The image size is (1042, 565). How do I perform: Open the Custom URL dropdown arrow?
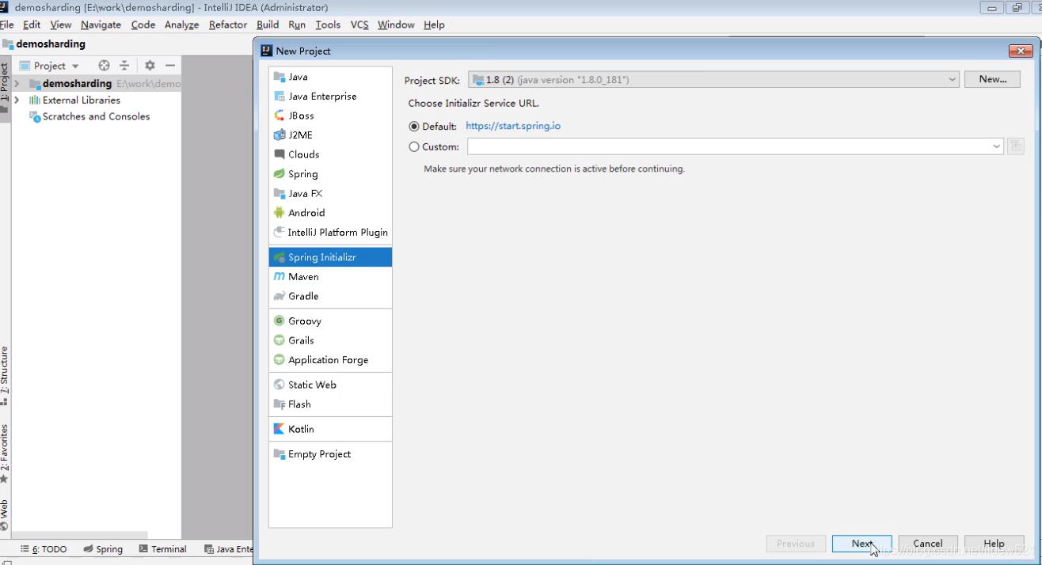[x=996, y=146]
